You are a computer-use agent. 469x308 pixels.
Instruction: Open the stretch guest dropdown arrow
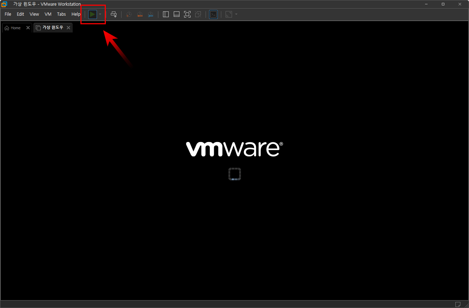coord(236,14)
